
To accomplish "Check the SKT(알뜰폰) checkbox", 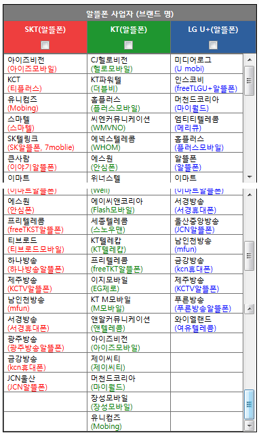I will (45, 45).
